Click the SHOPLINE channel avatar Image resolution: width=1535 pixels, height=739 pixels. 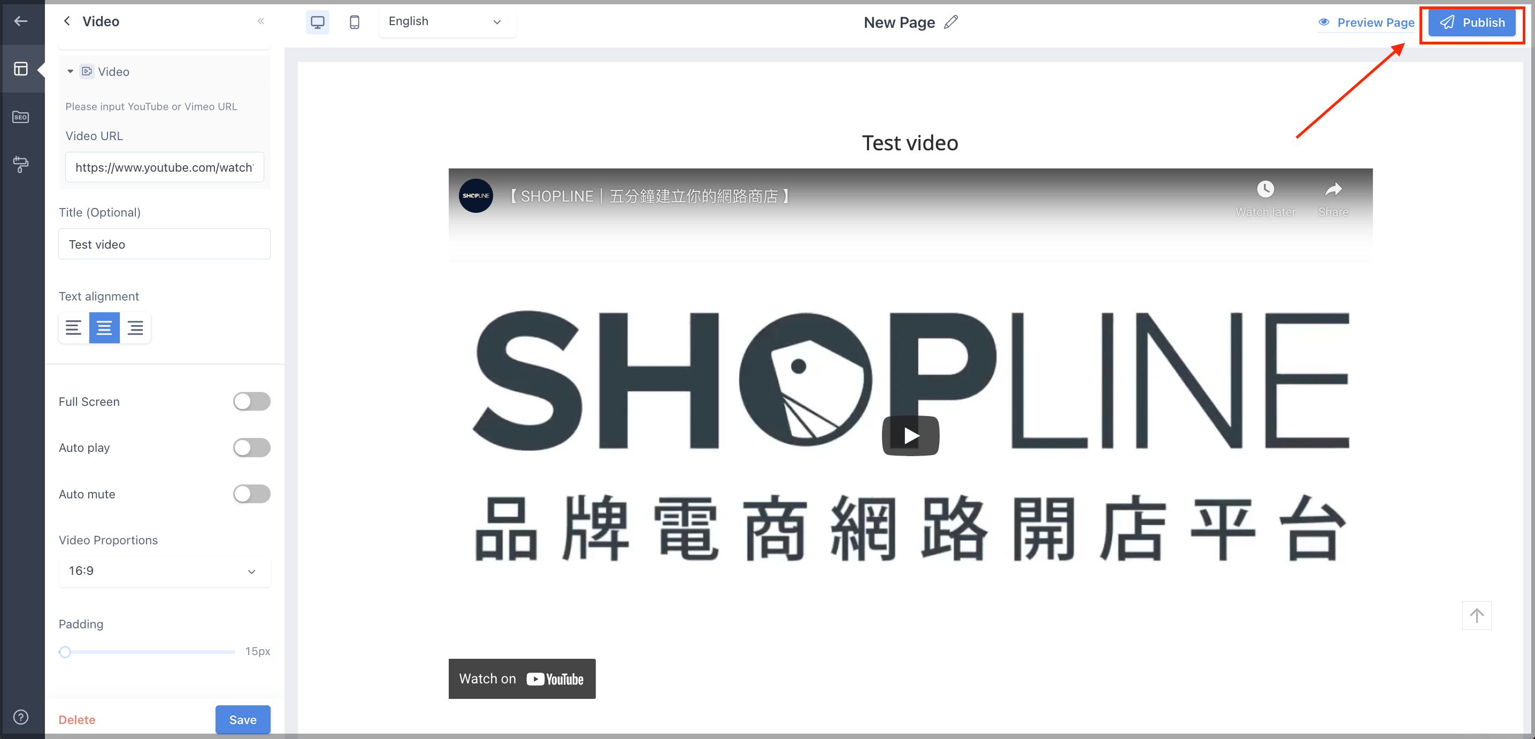point(475,196)
